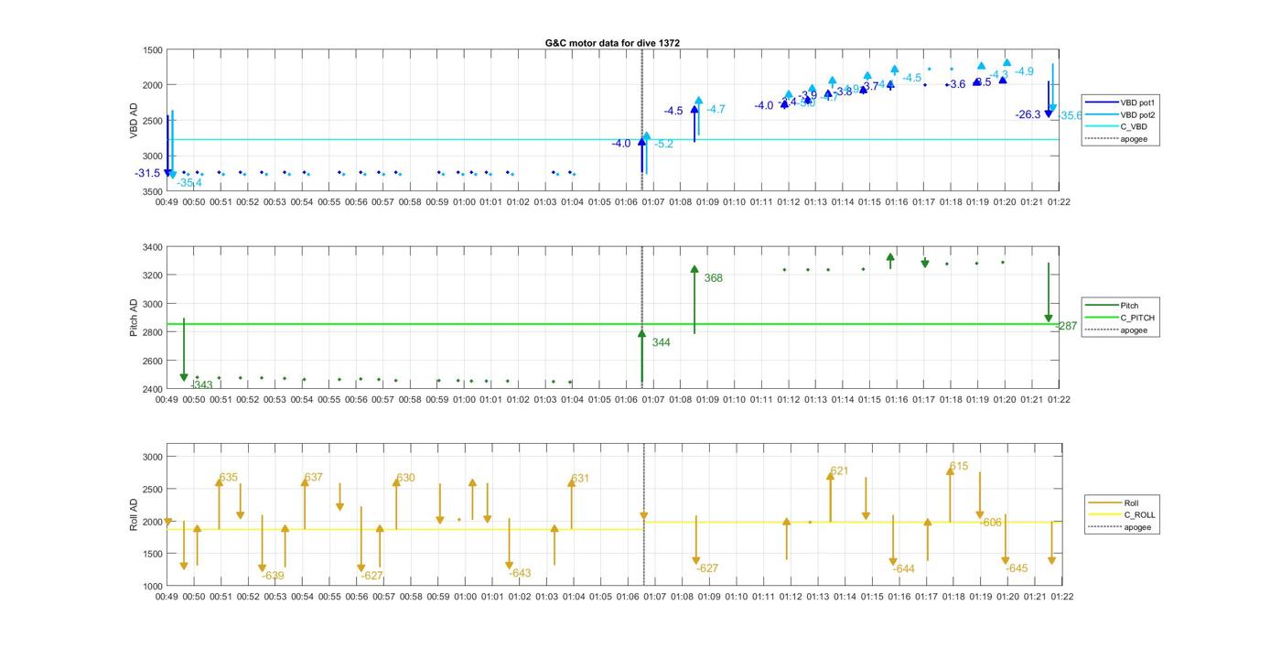Click the 344 pitch arrow label
Image resolution: width=1281 pixels, height=659 pixels.
click(x=661, y=342)
